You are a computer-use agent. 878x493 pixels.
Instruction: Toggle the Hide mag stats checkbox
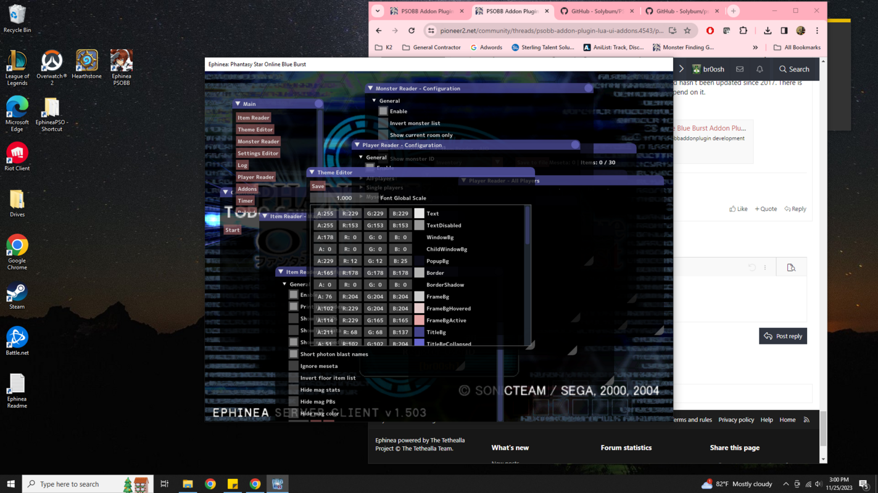coord(294,389)
